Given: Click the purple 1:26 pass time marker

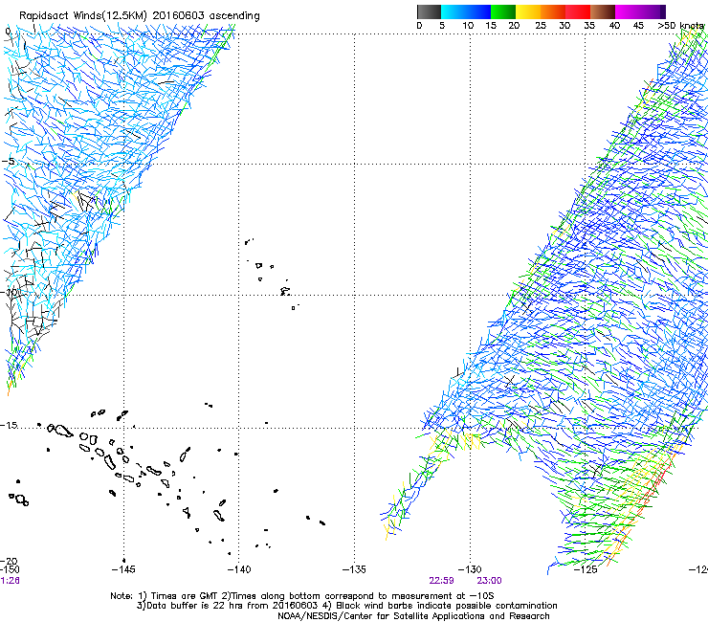Looking at the screenshot, I should (10, 581).
